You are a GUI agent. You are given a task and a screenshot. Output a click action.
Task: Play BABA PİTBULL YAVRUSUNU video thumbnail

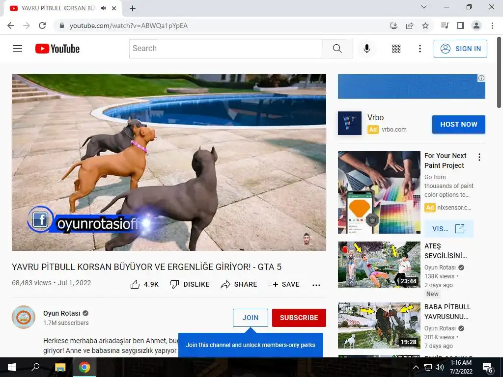pos(379,325)
